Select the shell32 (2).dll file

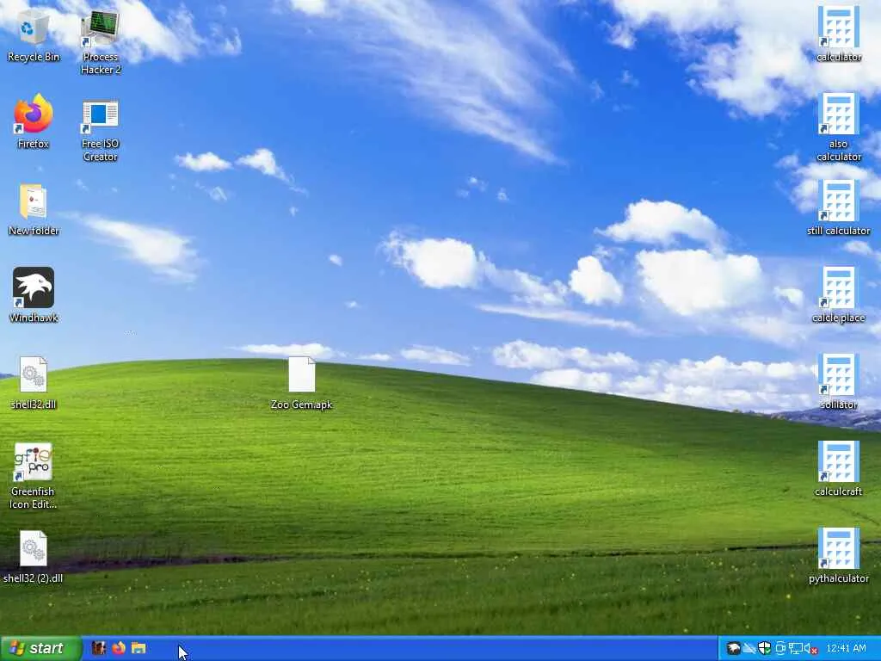pyautogui.click(x=34, y=557)
